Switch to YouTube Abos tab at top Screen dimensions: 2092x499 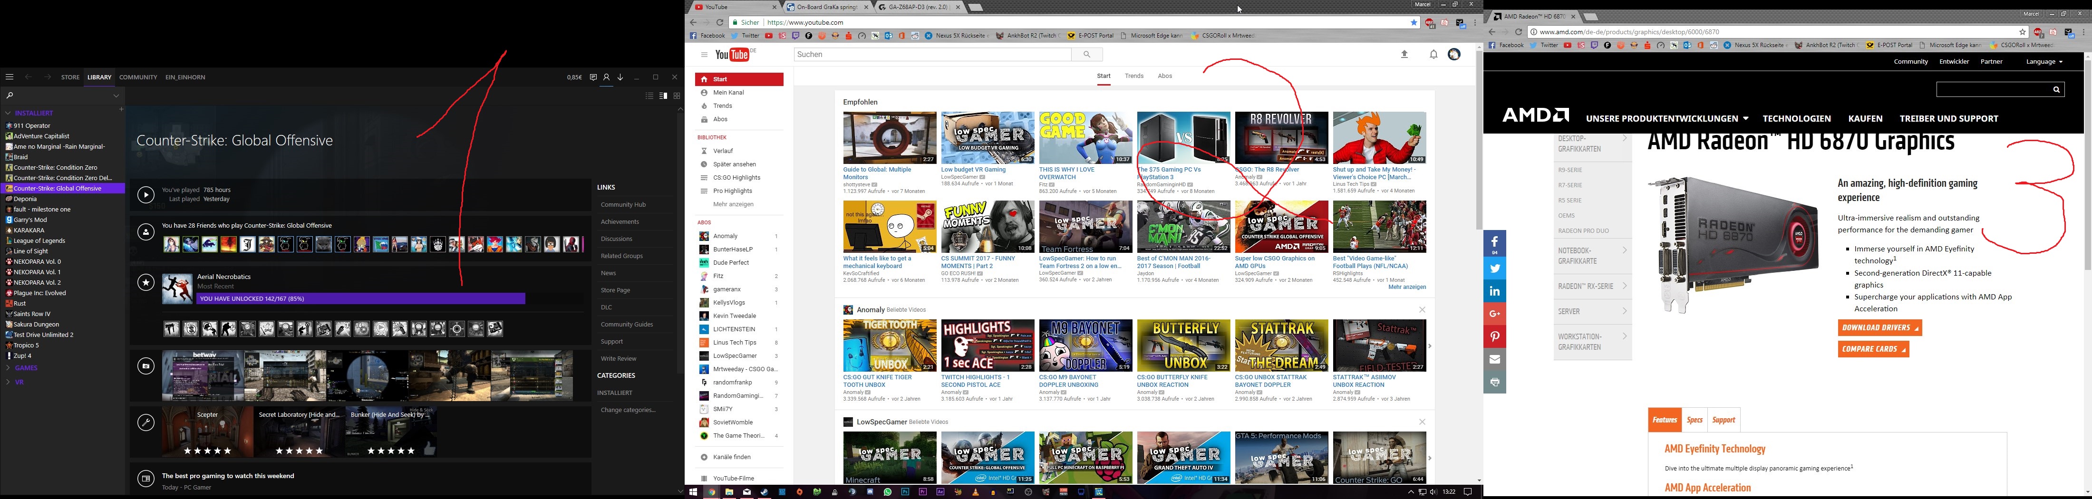pos(1164,76)
